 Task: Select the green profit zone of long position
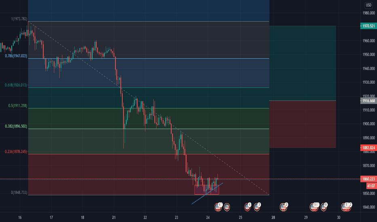(x=303, y=63)
